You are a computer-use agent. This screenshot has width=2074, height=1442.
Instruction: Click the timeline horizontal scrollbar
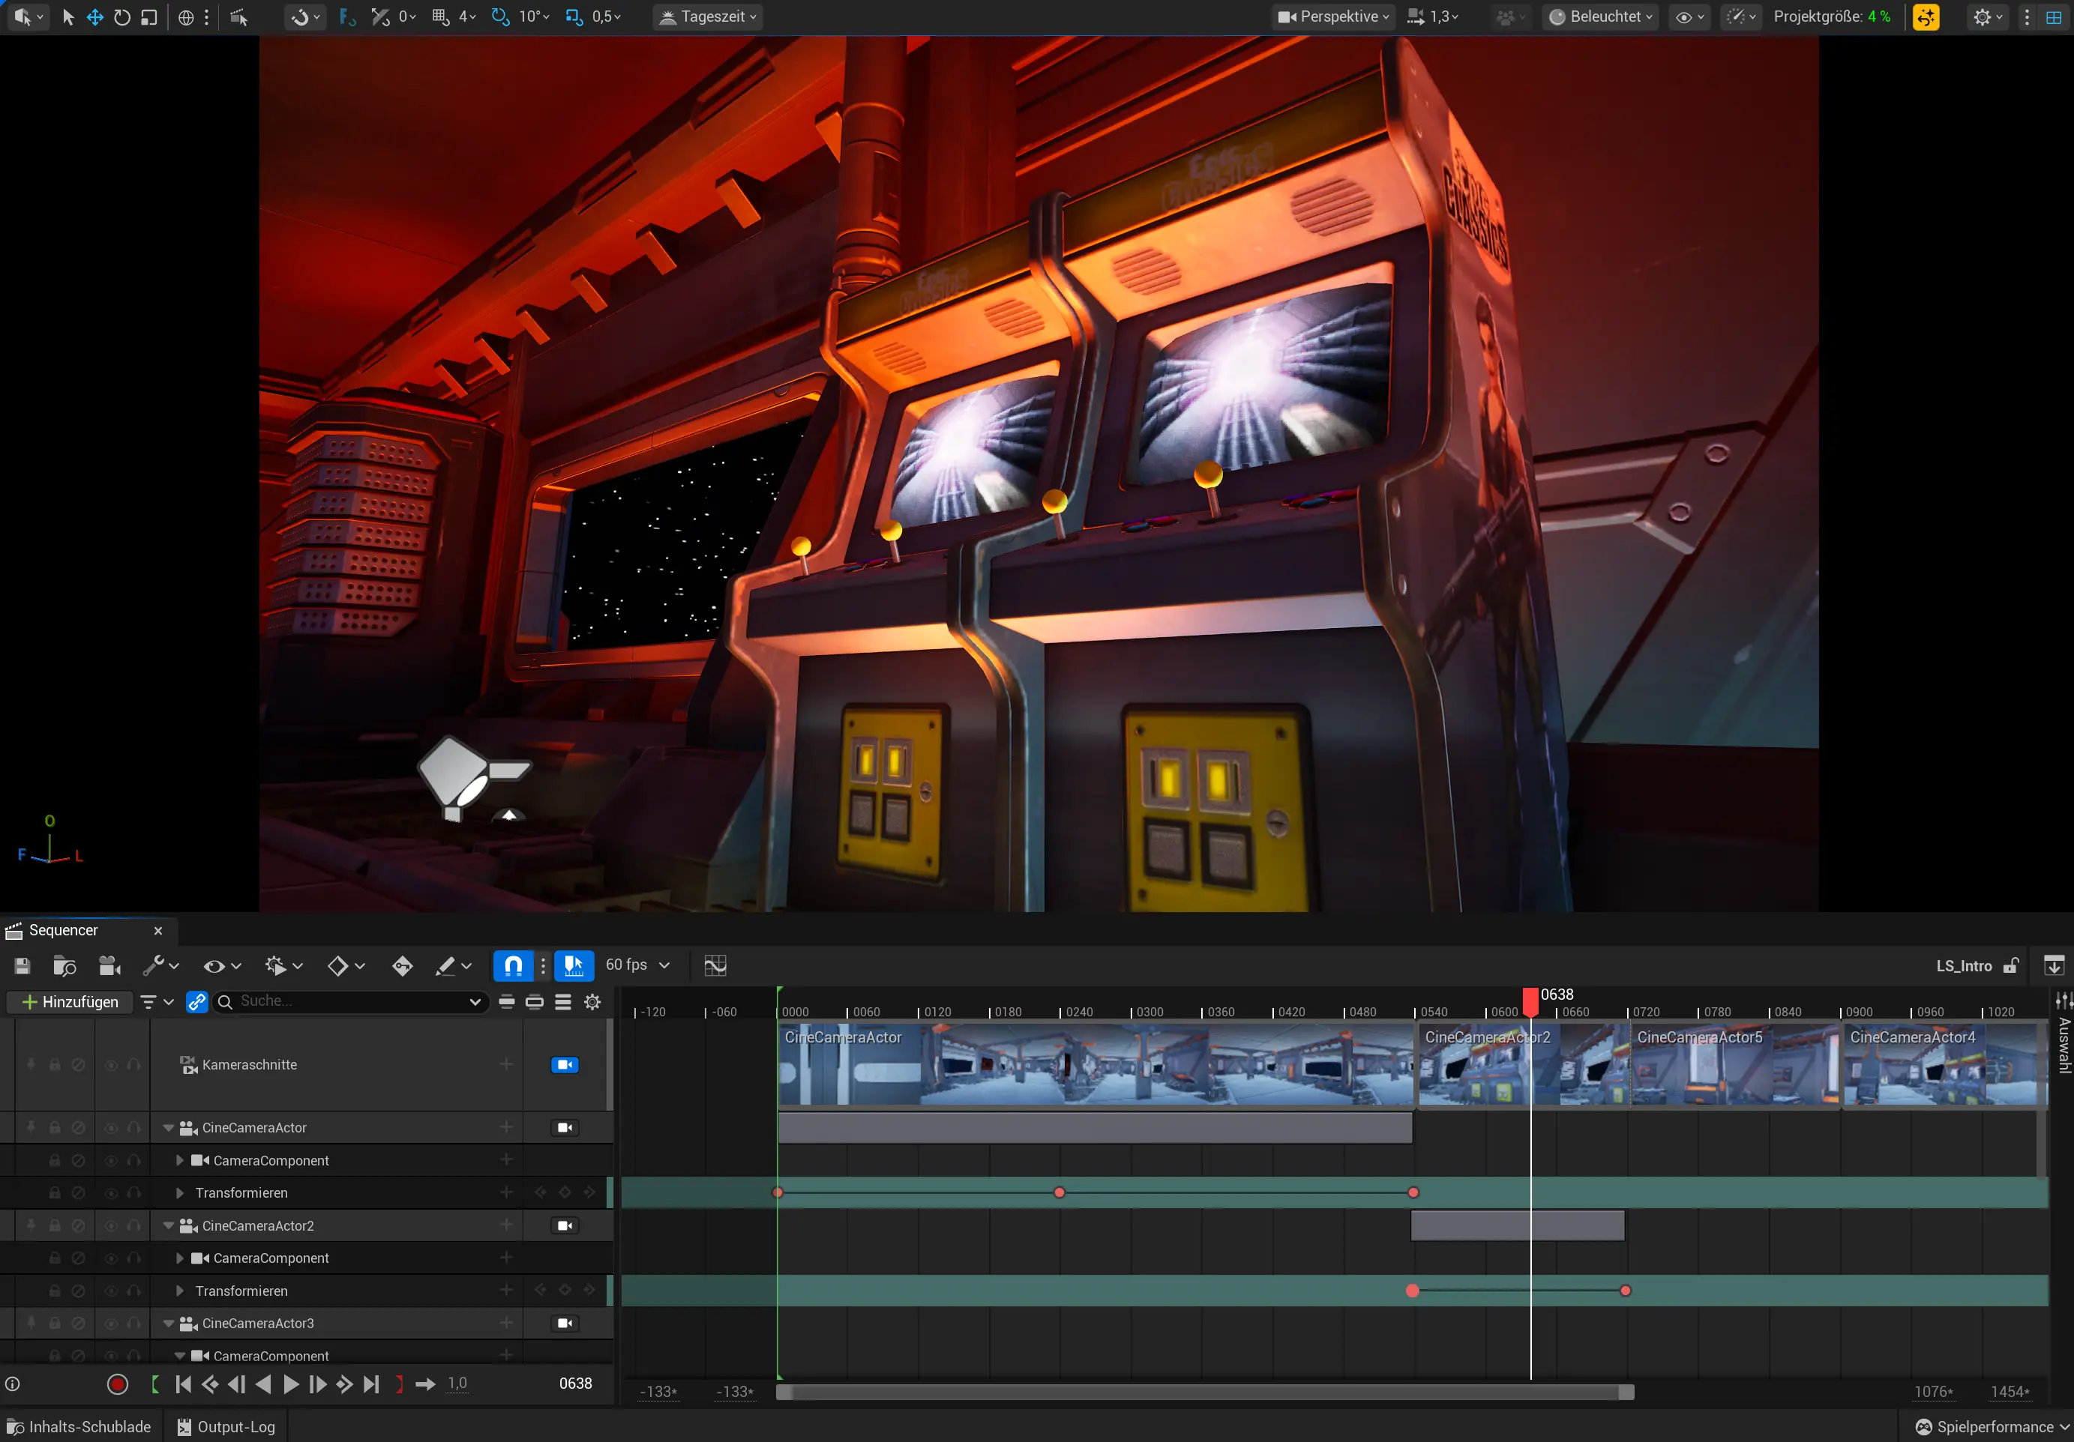(x=1205, y=1393)
